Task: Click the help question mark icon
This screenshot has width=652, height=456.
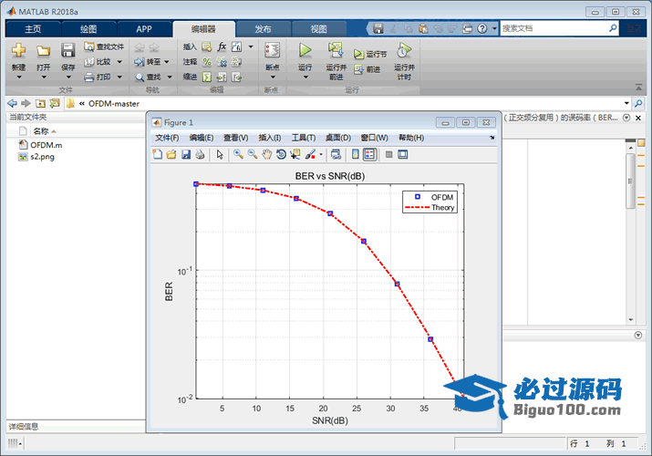Action: [481, 28]
